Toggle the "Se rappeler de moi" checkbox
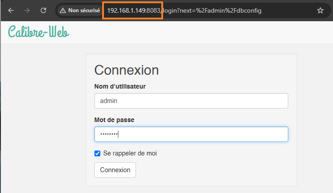The height and width of the screenshot is (193, 333). [x=97, y=153]
